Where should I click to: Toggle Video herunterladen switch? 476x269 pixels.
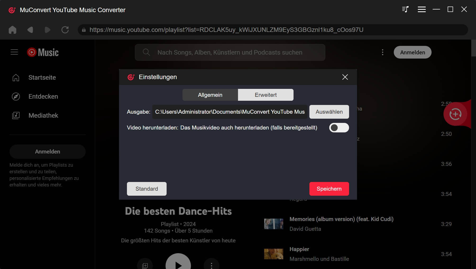[x=339, y=128]
